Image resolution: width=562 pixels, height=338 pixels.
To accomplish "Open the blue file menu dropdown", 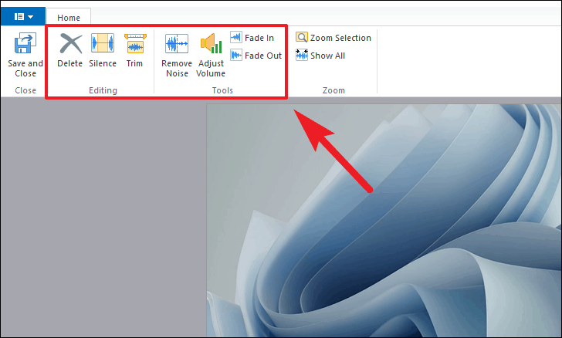I will [x=23, y=16].
